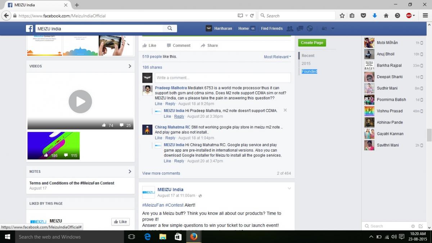Go back with Firefox back arrow
Screen dimensions: 432x243
pos(6,16)
